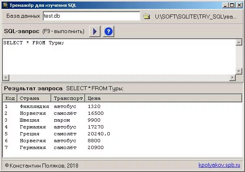Select Норвегия in row 2
This screenshot has width=245, height=172.
tap(33, 113)
